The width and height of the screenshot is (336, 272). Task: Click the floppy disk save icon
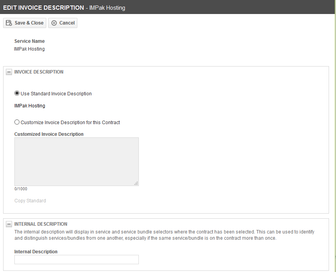(x=9, y=23)
